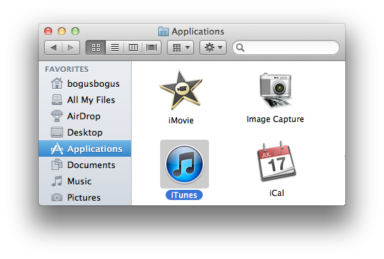Open AirDrop from the sidebar
The height and width of the screenshot is (259, 384).
(85, 116)
